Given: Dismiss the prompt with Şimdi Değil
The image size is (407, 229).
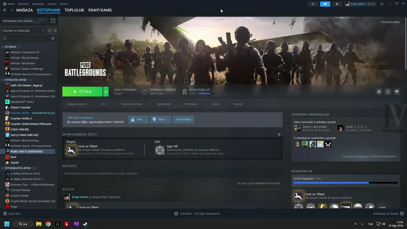Looking at the screenshot, I should 183,119.
